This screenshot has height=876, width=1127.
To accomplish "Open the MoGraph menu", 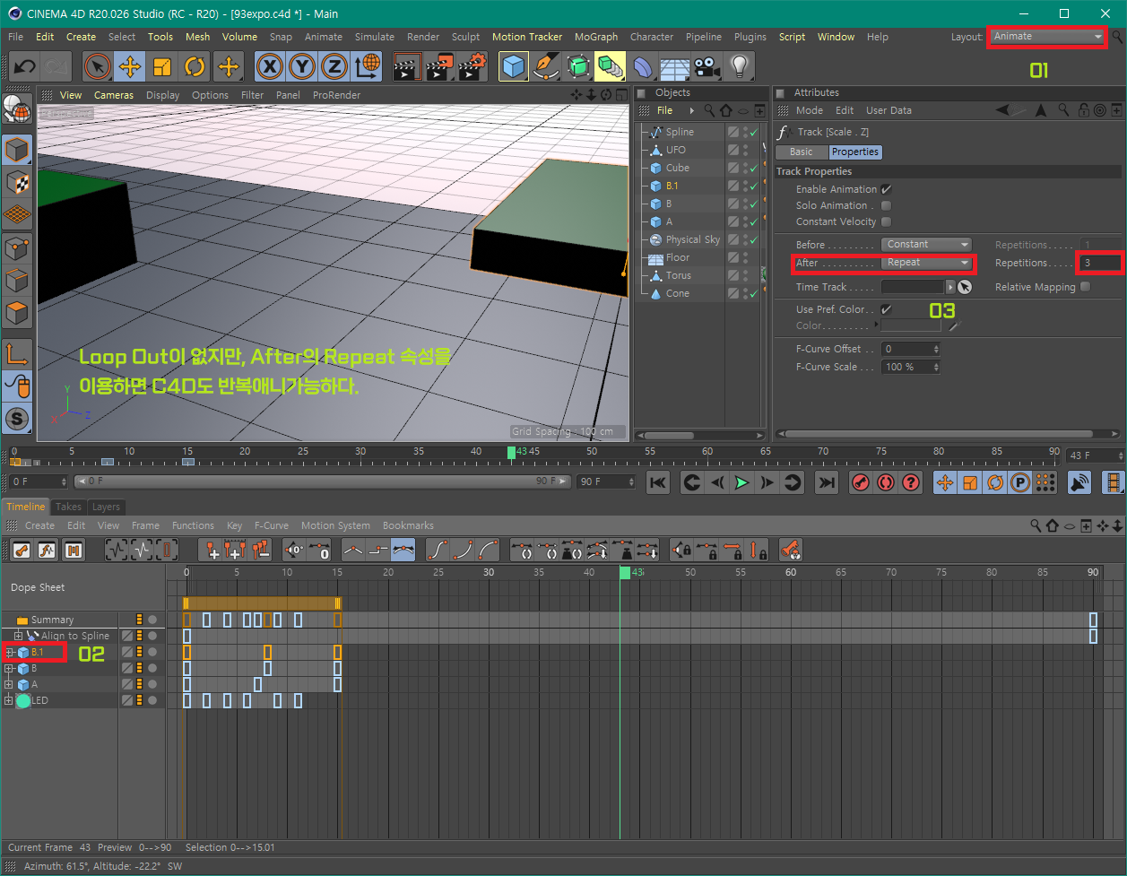I will tap(596, 37).
